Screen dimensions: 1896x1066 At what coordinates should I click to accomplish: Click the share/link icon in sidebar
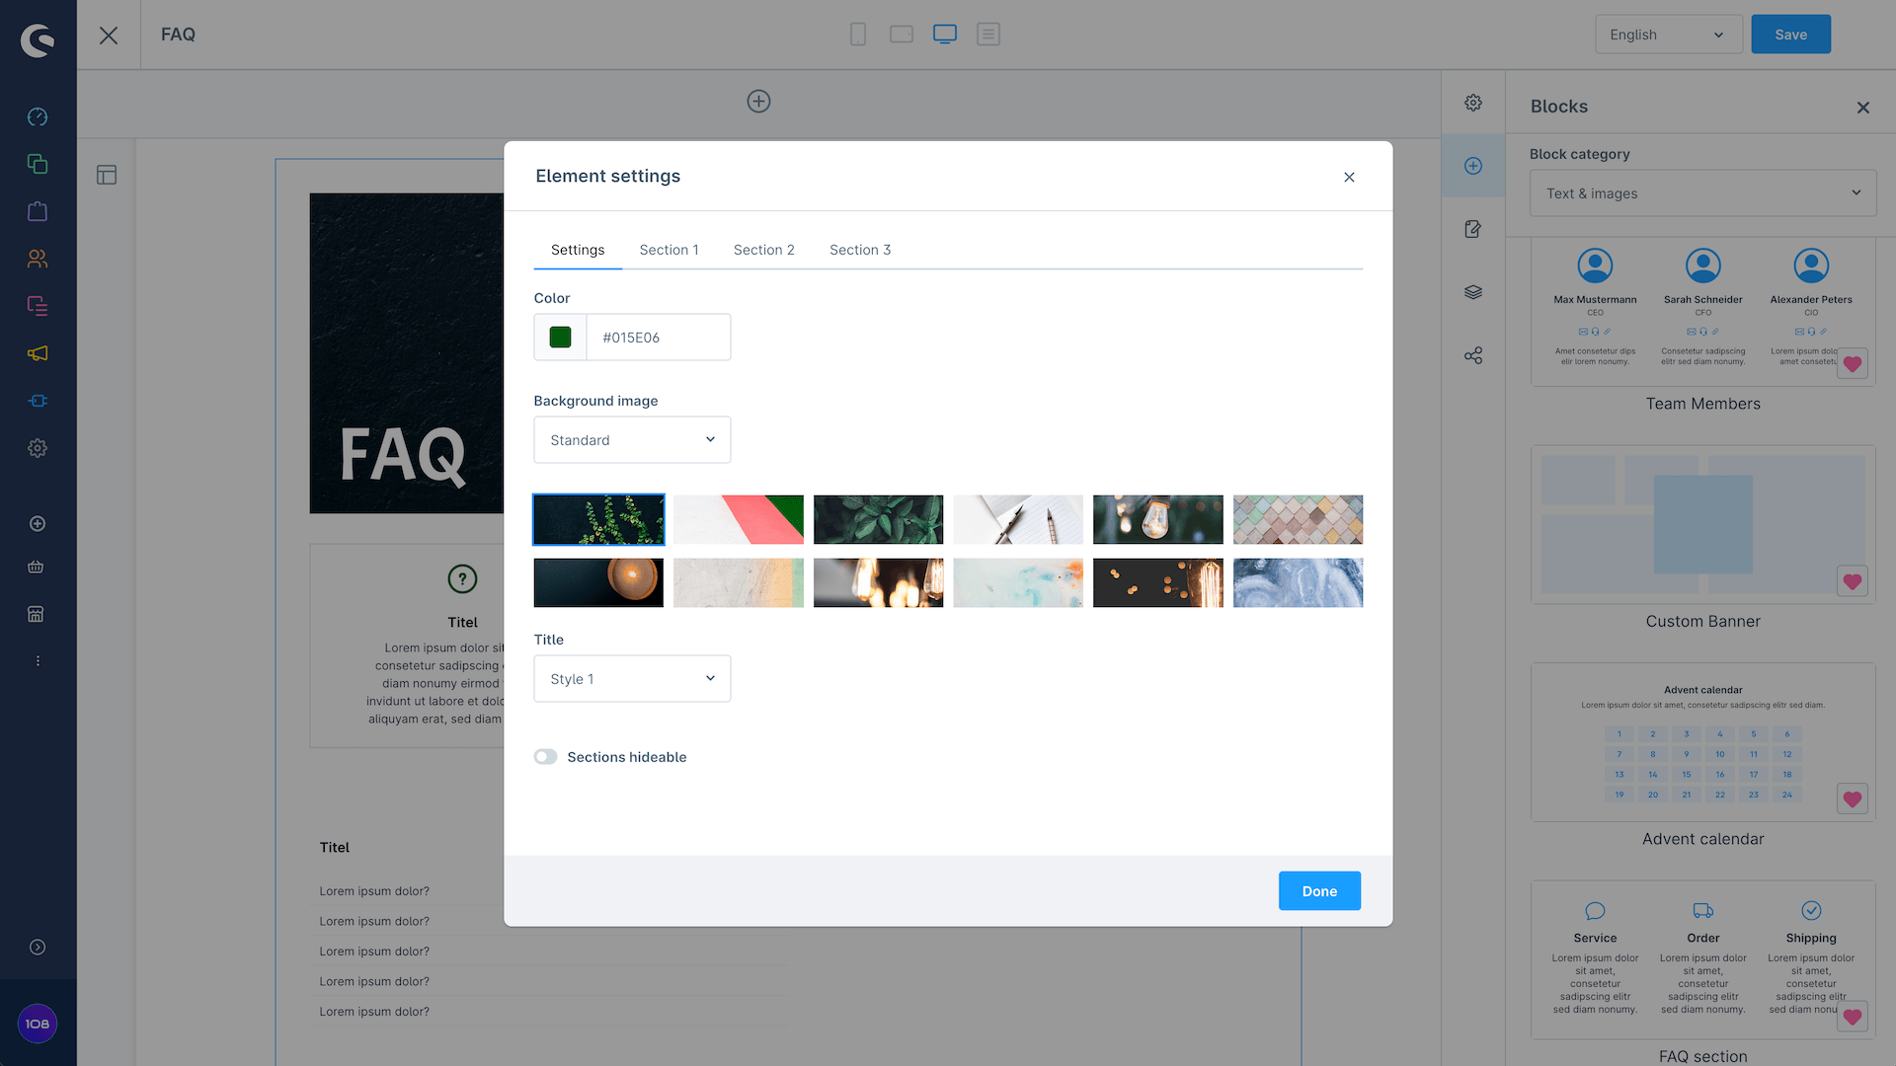point(1472,355)
